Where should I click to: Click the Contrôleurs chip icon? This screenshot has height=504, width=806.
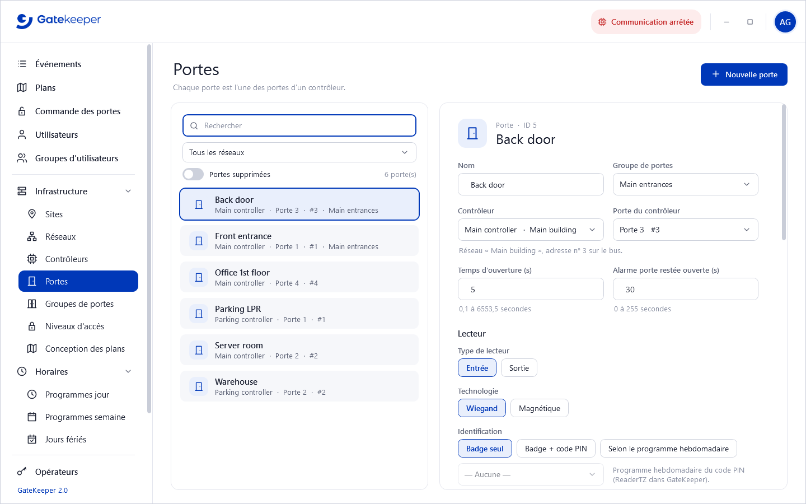pyautogui.click(x=32, y=259)
